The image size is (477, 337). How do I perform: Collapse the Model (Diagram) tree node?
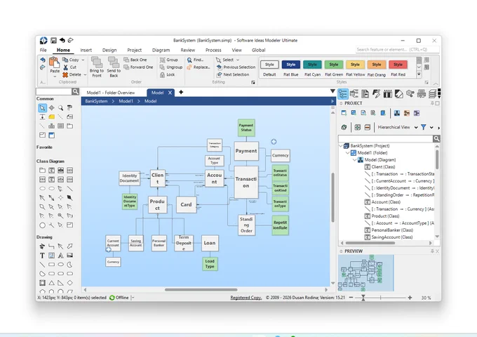(355, 160)
